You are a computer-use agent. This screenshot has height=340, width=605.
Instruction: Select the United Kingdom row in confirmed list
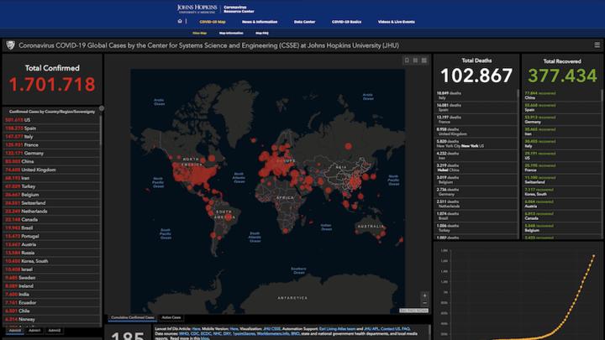click(x=51, y=170)
